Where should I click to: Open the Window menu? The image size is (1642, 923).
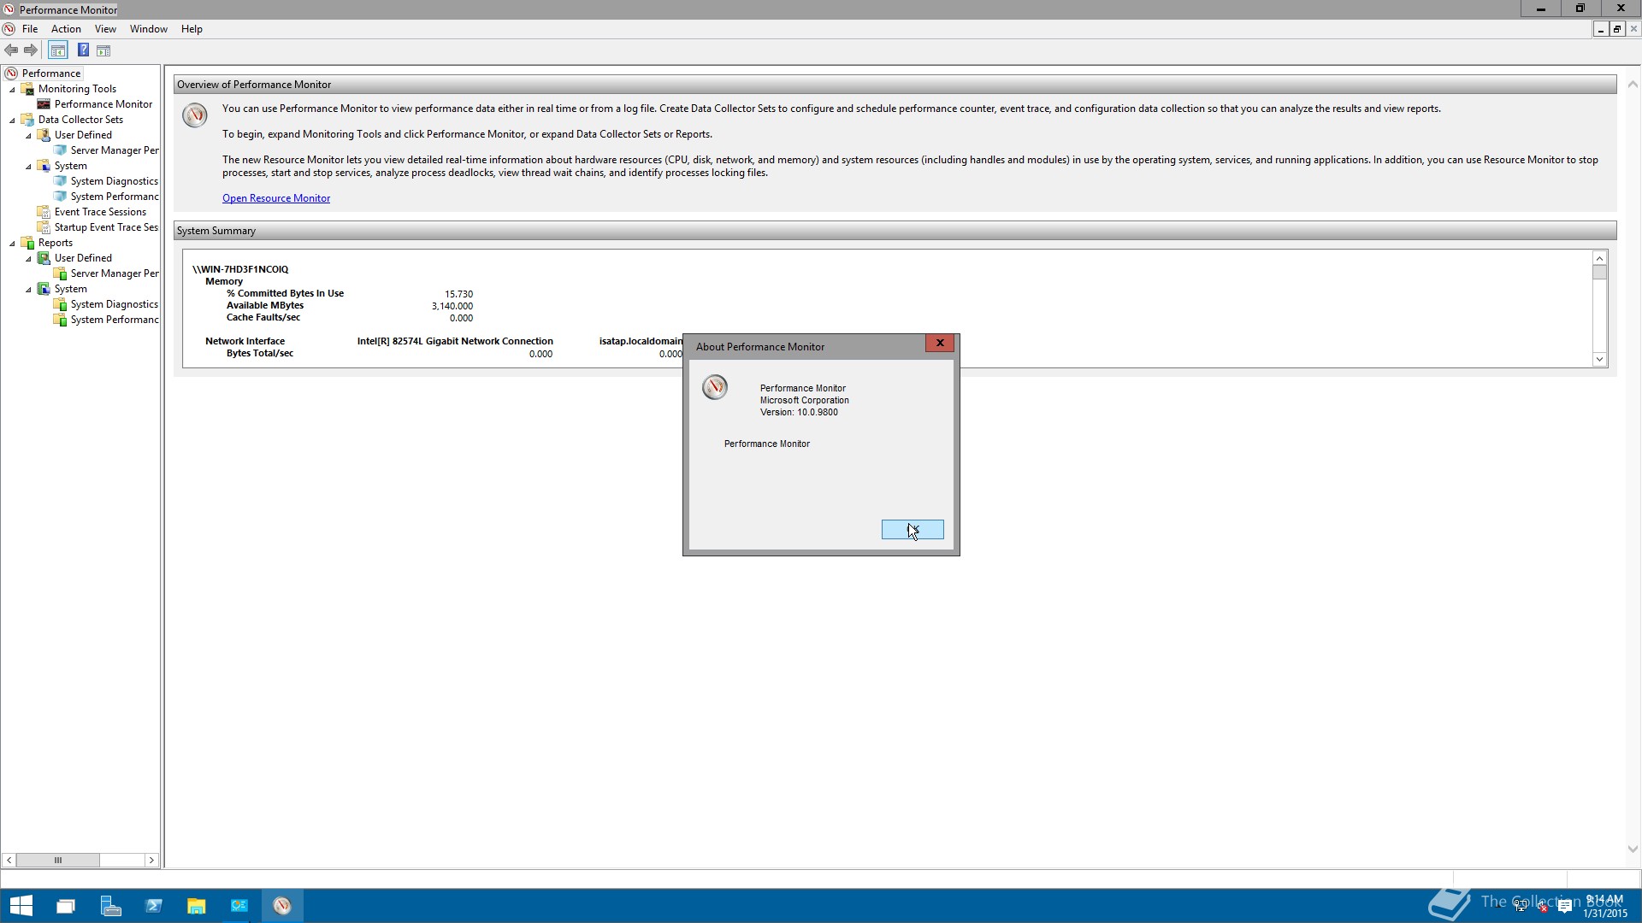(x=149, y=29)
